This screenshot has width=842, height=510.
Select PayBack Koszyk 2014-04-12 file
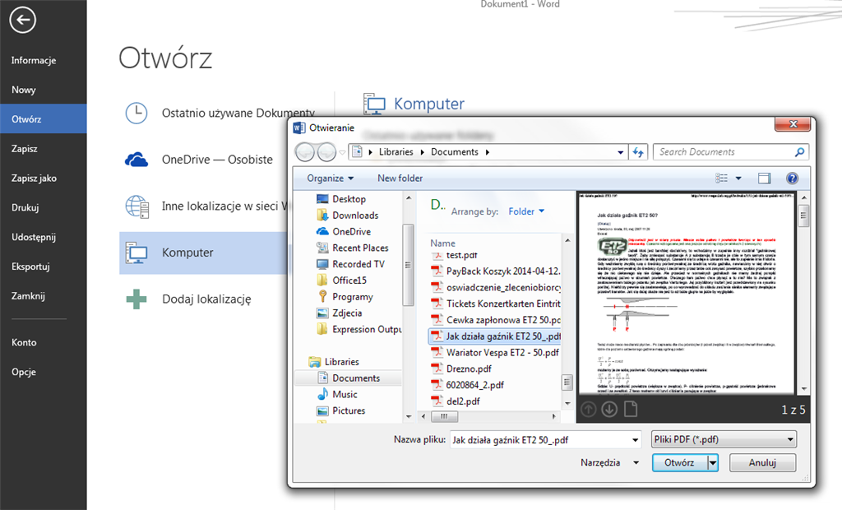click(495, 271)
